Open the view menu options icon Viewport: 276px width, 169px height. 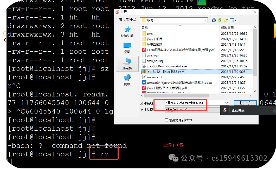233,20
